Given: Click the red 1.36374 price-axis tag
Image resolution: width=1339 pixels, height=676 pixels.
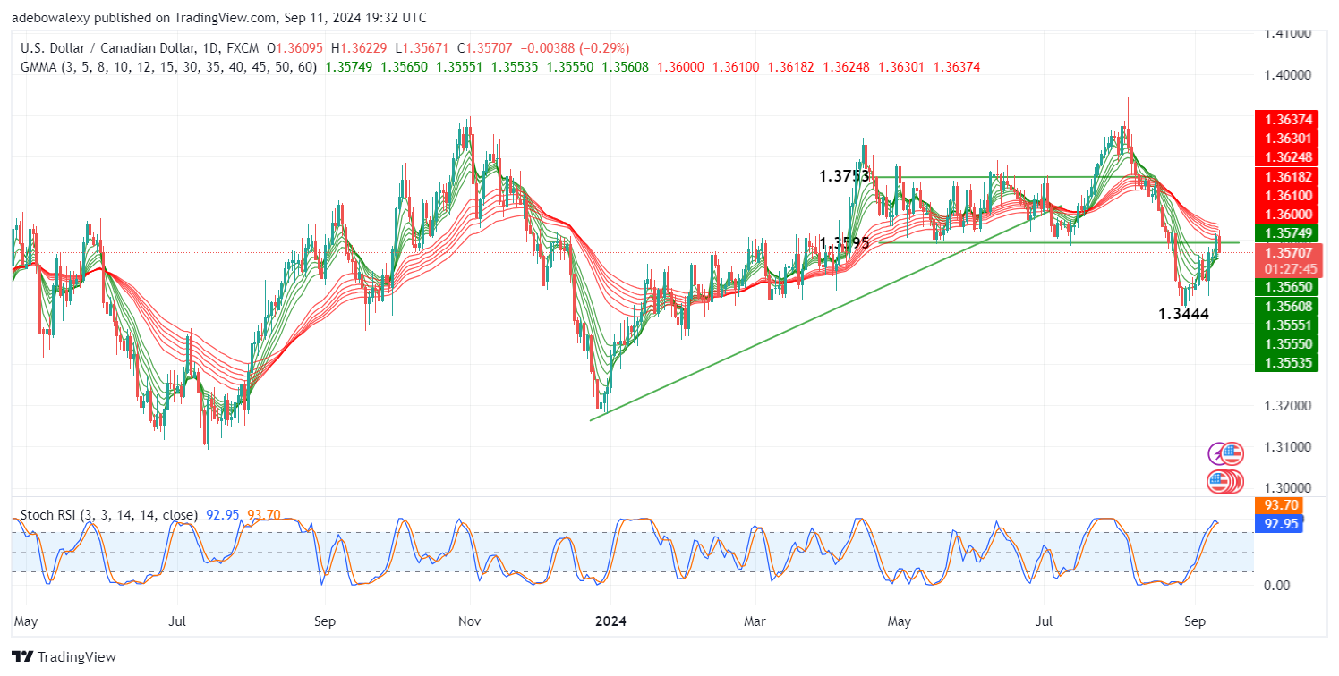Looking at the screenshot, I should point(1285,120).
